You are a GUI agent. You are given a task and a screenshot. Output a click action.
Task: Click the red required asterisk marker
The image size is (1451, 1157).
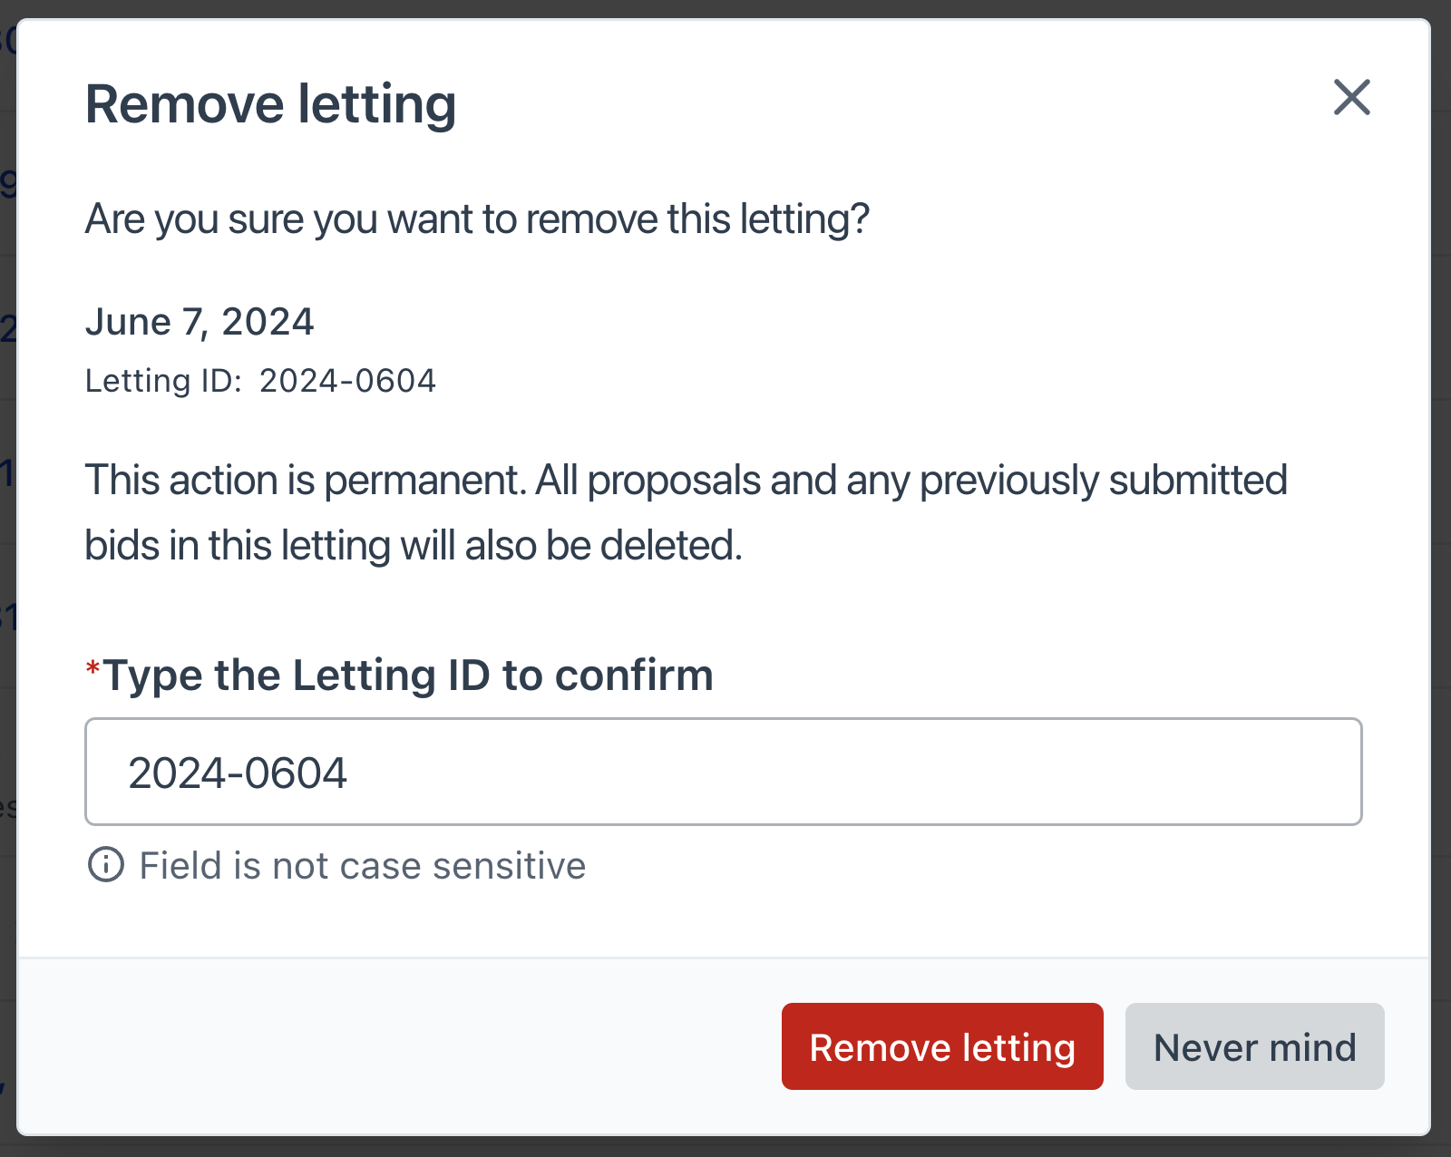point(93,670)
